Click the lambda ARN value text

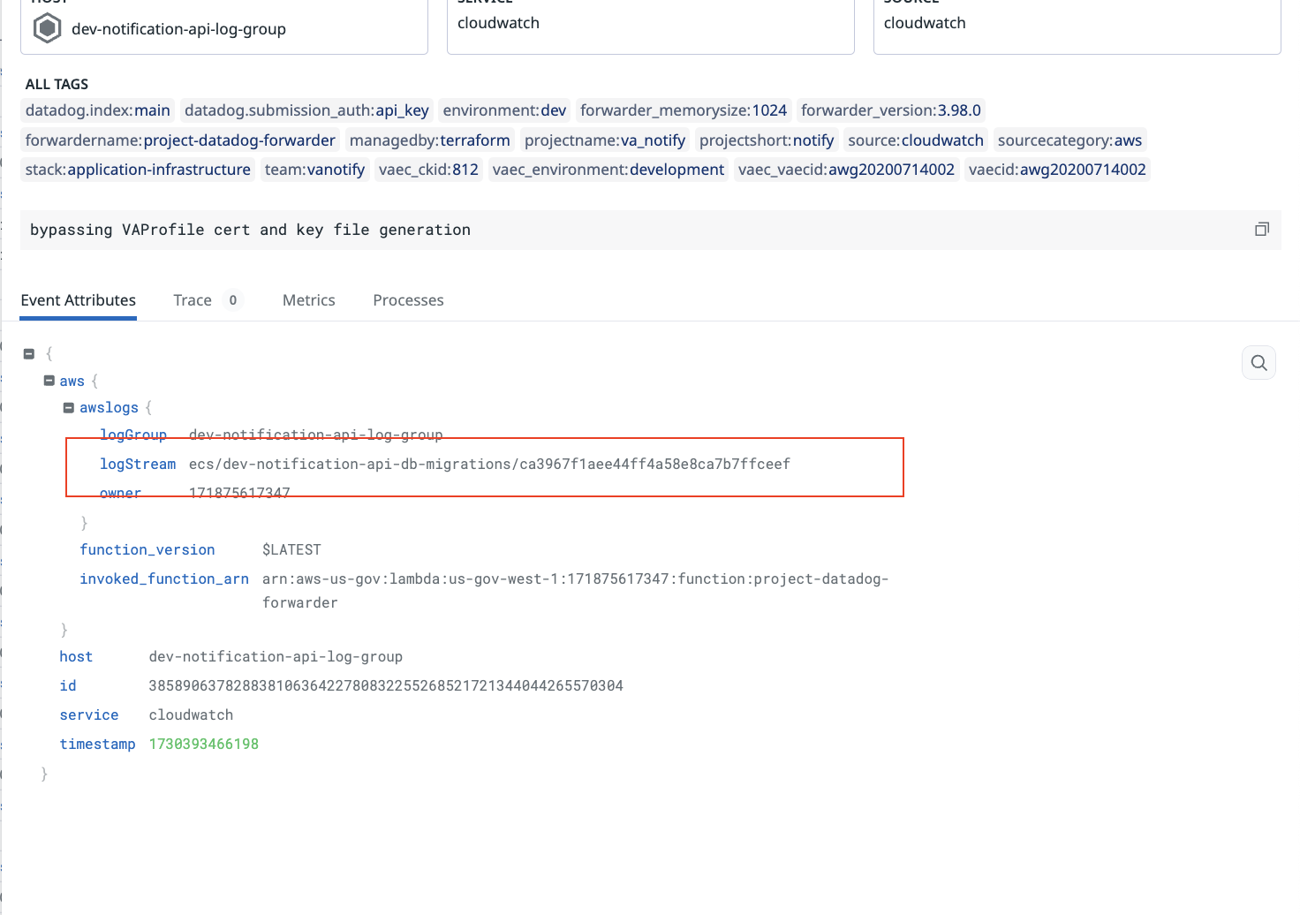click(575, 591)
